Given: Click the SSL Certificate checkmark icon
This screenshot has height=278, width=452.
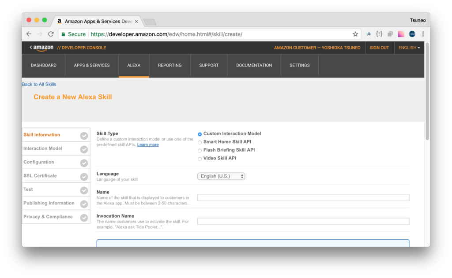Looking at the screenshot, I should pyautogui.click(x=84, y=177).
